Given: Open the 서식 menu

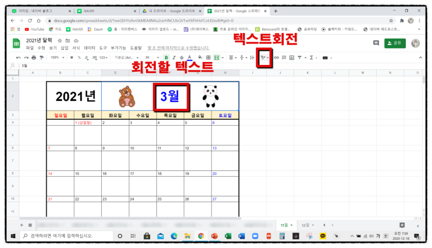Looking at the screenshot, I should pos(76,48).
